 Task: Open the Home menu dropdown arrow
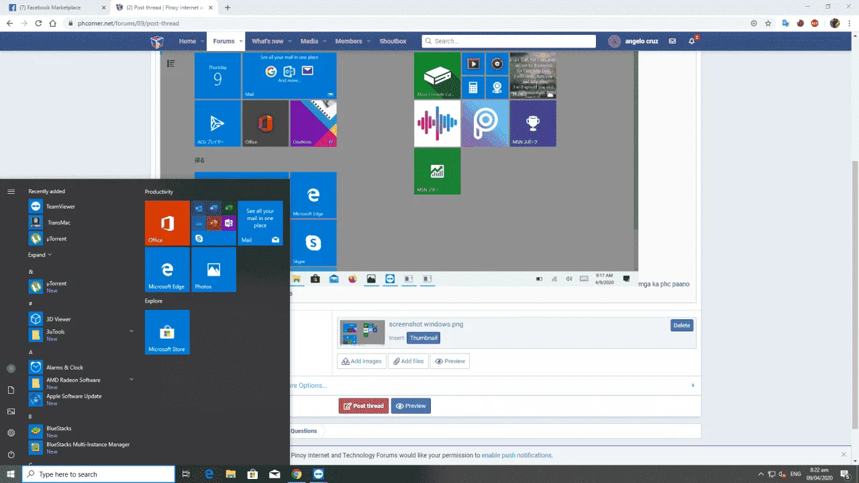pos(201,41)
